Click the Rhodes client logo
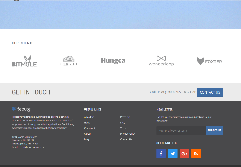Image resolution: width=241 pixels, height=167 pixels. click(x=69, y=61)
